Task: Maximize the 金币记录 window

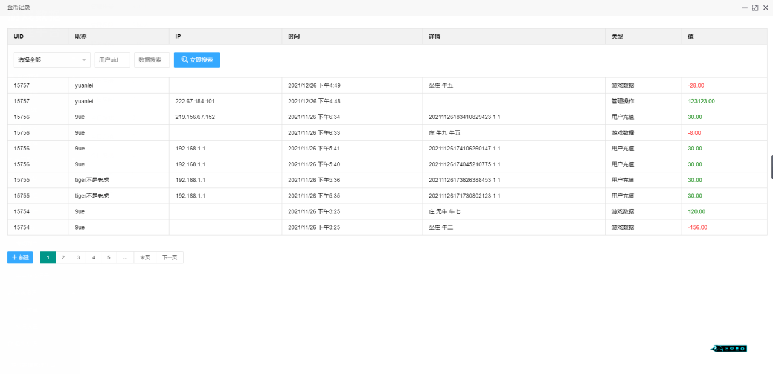Action: [x=755, y=8]
